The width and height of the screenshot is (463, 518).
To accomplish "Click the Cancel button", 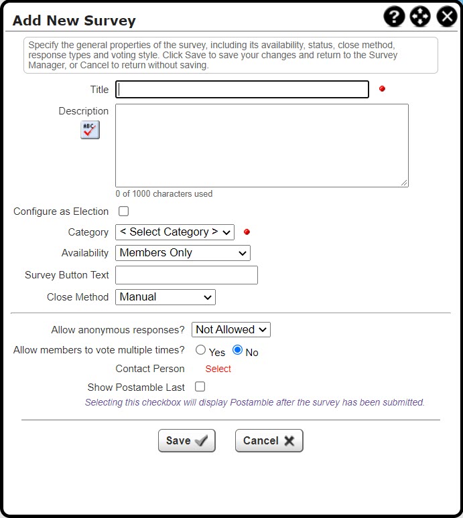I will [269, 440].
